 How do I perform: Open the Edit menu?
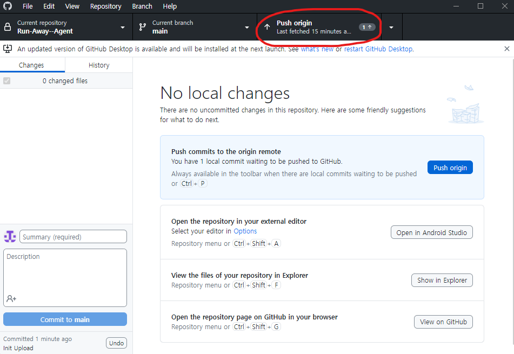tap(49, 6)
